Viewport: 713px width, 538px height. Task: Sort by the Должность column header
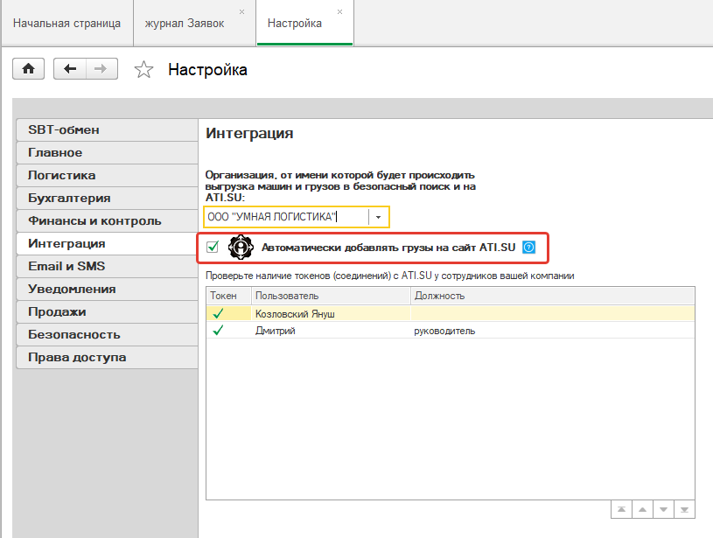tap(553, 296)
